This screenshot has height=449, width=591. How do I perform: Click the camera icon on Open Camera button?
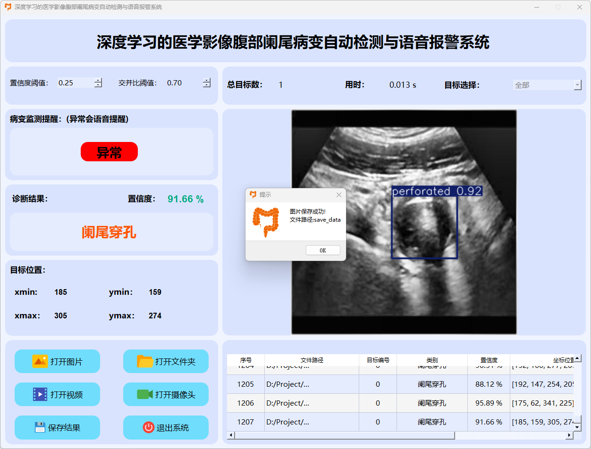click(x=145, y=394)
